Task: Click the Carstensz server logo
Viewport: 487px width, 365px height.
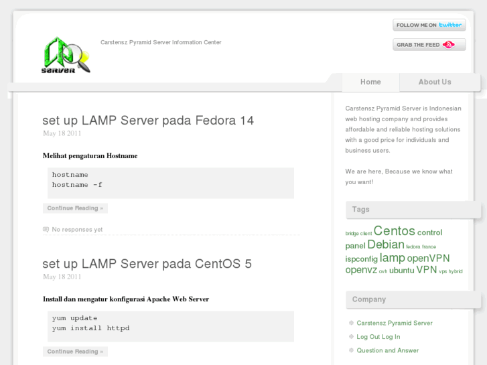Action: (x=65, y=55)
